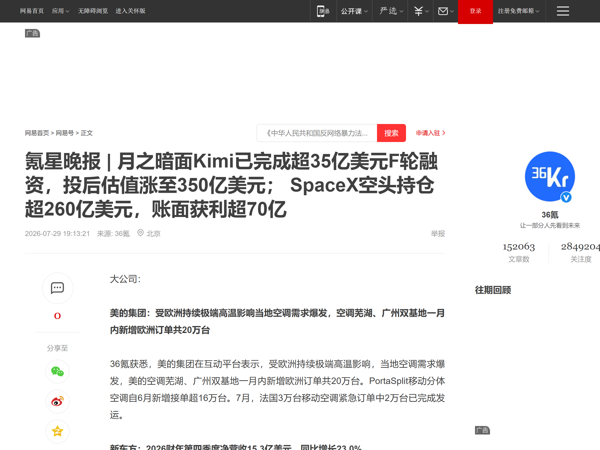Image resolution: width=600 pixels, height=450 pixels.
Task: Open the NetEase mobile app icon
Action: pos(323,11)
